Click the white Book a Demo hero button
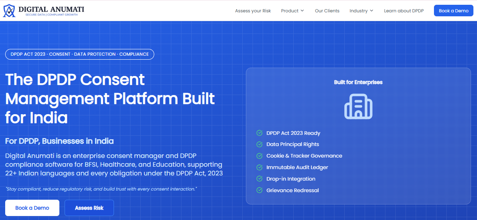This screenshot has width=477, height=220. (32, 208)
